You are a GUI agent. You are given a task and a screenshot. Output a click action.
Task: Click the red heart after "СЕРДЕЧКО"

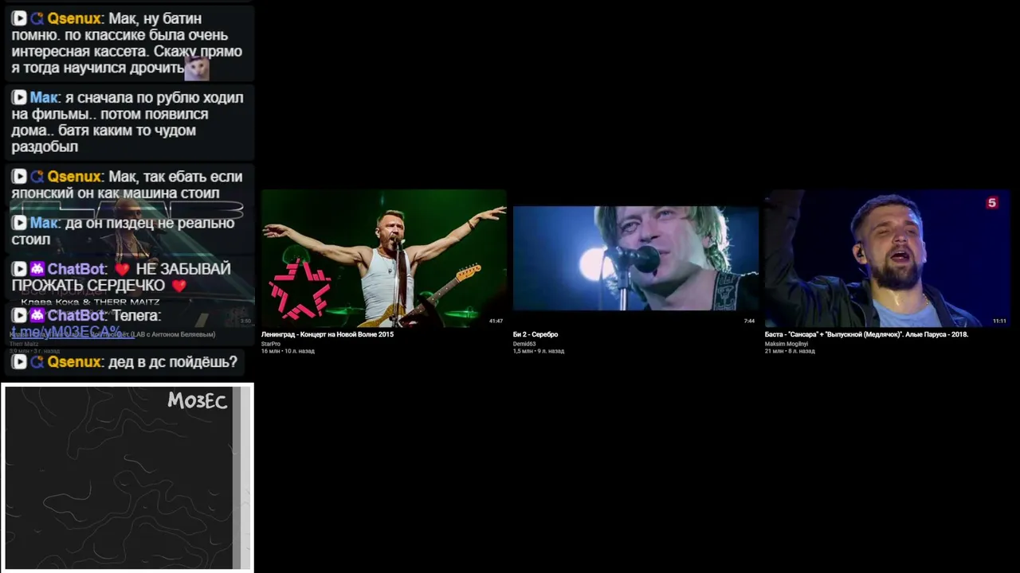tap(178, 286)
